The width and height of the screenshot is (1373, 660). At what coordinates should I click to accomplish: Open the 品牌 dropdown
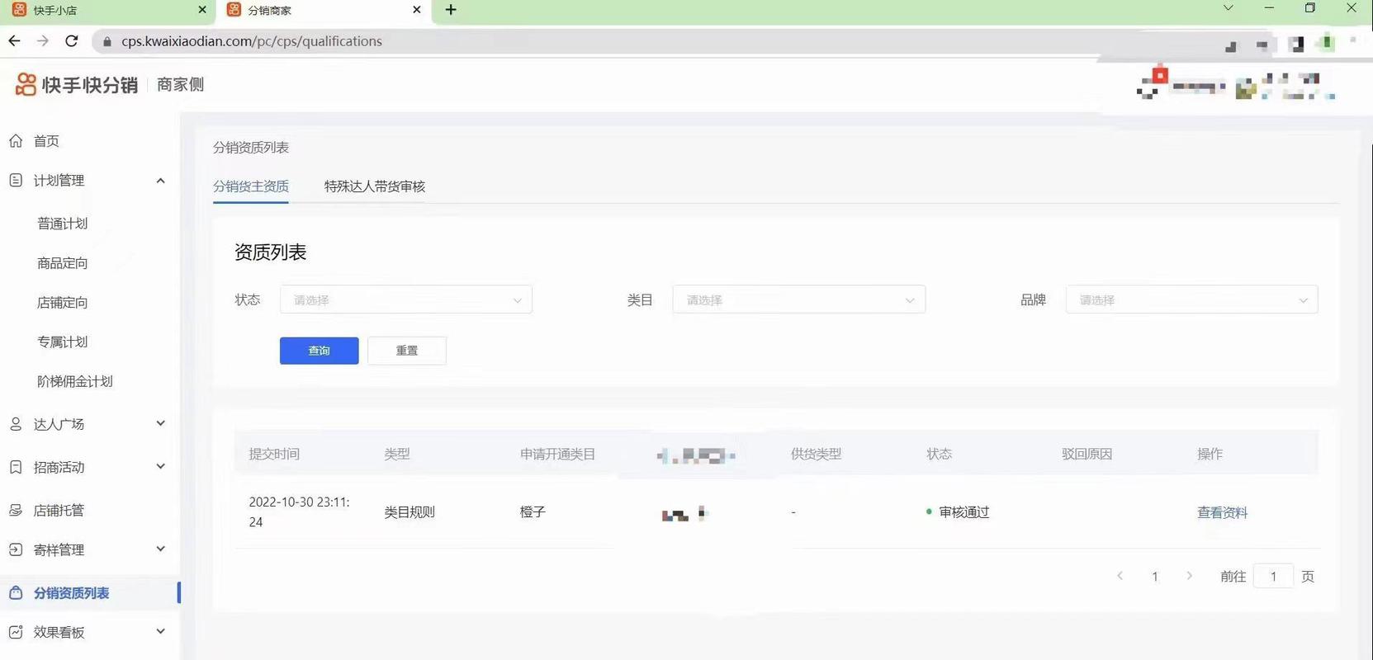1192,299
